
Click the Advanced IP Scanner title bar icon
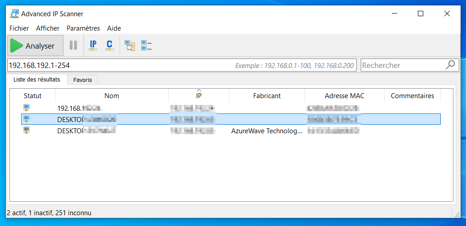coord(14,14)
